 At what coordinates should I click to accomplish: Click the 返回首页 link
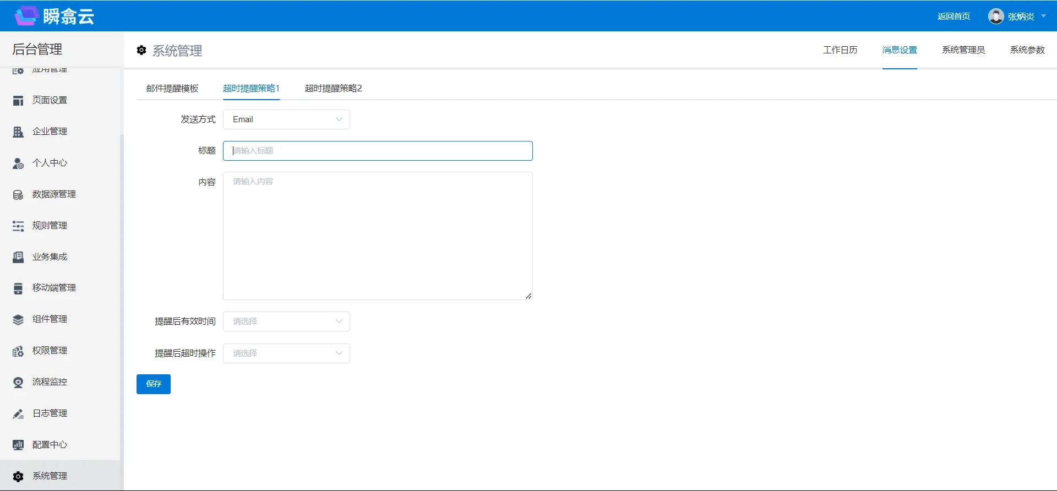pos(954,17)
